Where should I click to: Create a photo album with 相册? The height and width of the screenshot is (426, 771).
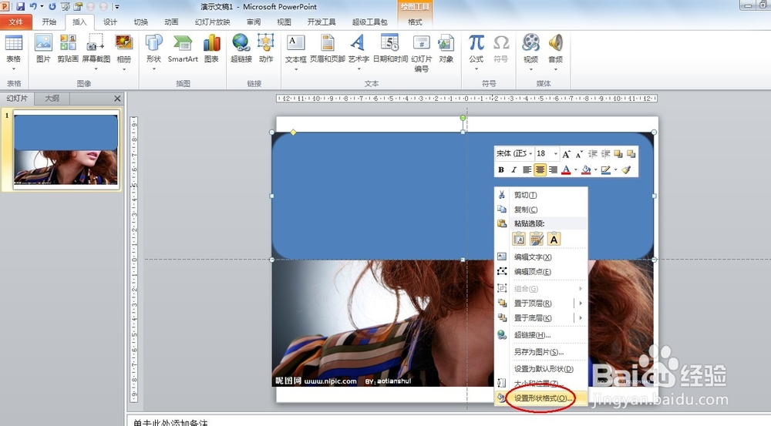(124, 52)
